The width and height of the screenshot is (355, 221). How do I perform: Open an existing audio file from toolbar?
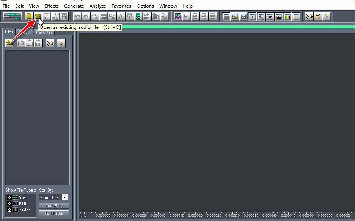click(38, 16)
